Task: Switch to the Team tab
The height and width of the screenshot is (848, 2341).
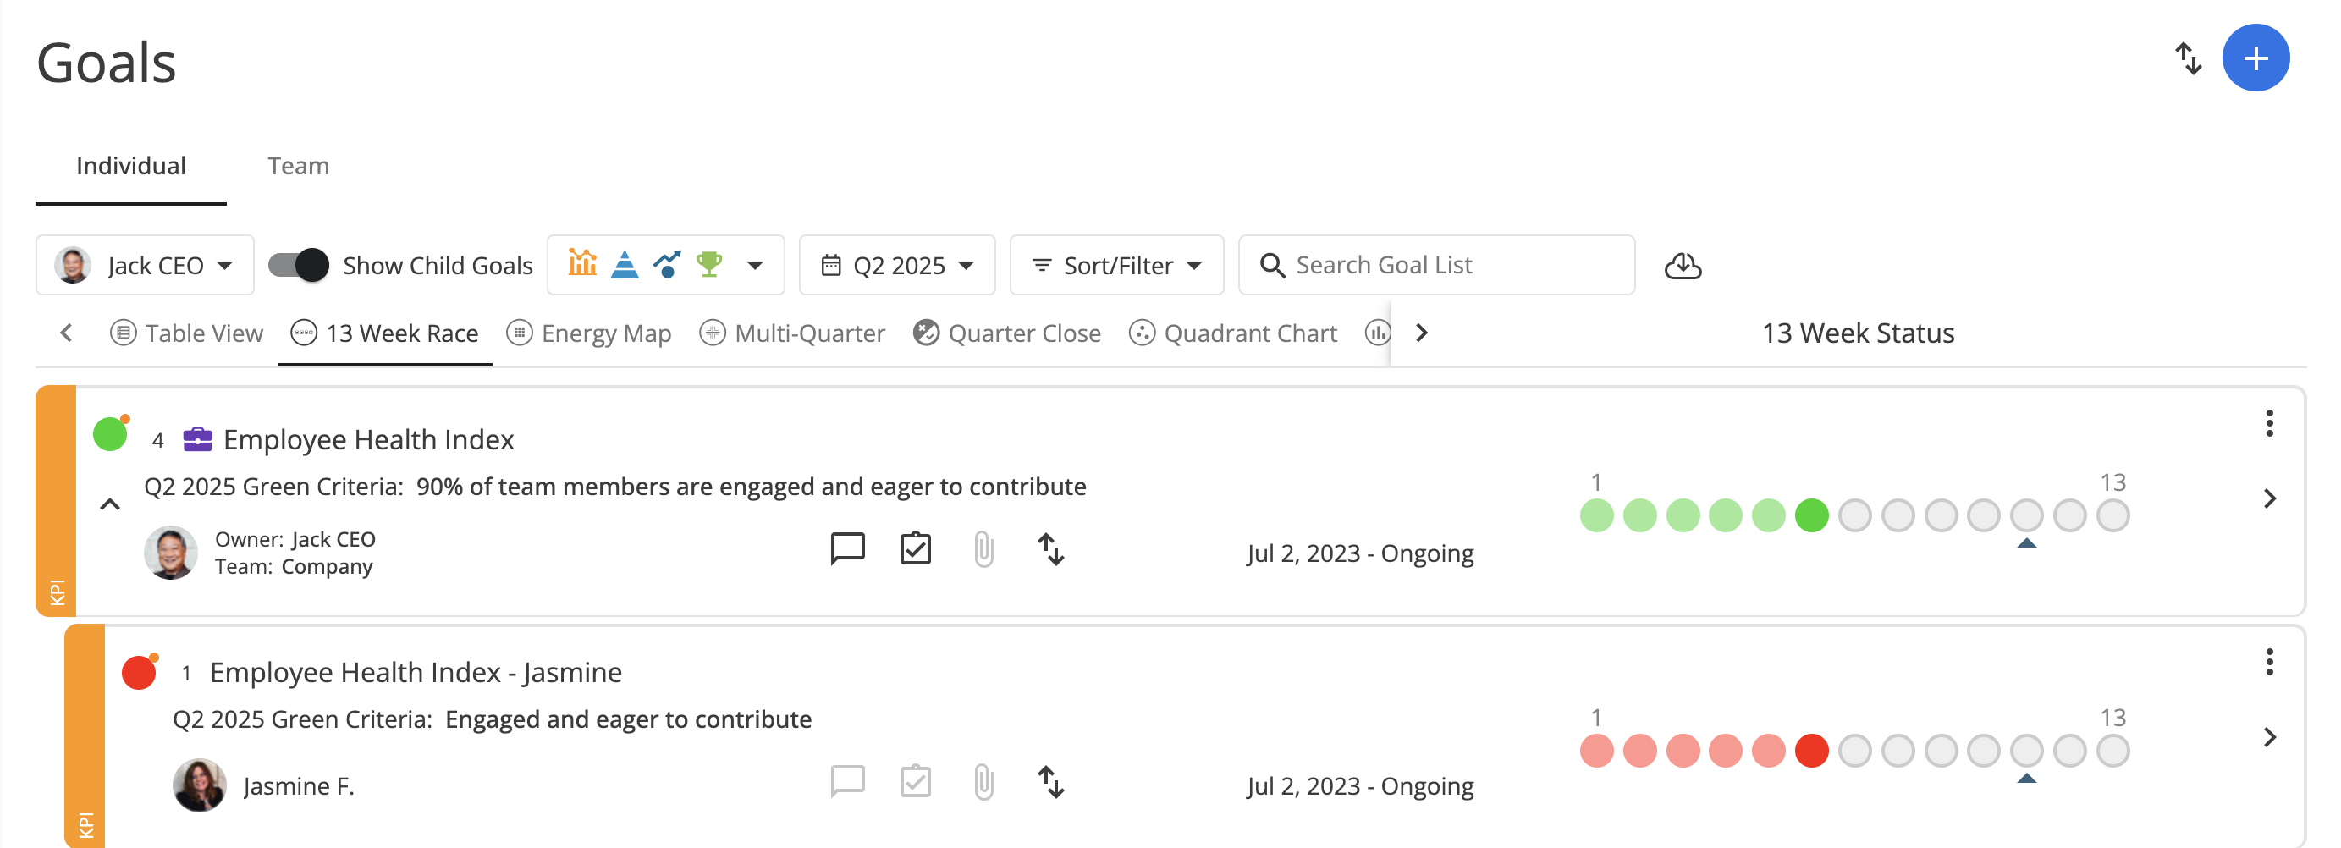Action: (298, 165)
